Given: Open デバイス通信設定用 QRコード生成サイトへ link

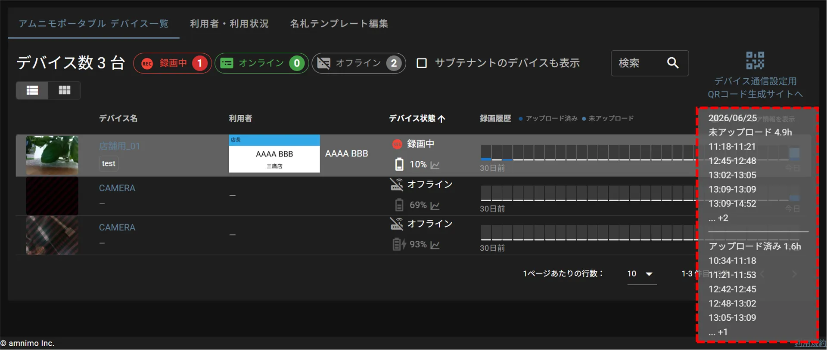Looking at the screenshot, I should coord(755,87).
